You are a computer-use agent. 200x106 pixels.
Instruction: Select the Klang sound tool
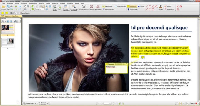141,6
